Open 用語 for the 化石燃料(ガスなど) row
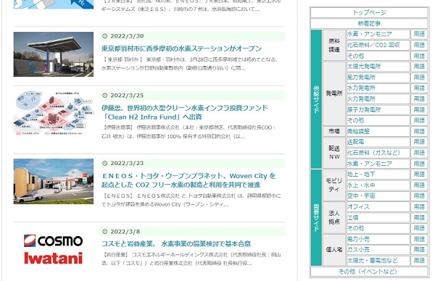The width and height of the screenshot is (435, 281). (x=419, y=153)
